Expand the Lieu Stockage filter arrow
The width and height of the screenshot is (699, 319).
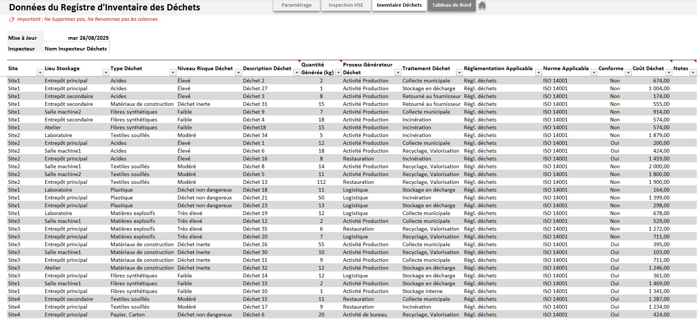106,73
